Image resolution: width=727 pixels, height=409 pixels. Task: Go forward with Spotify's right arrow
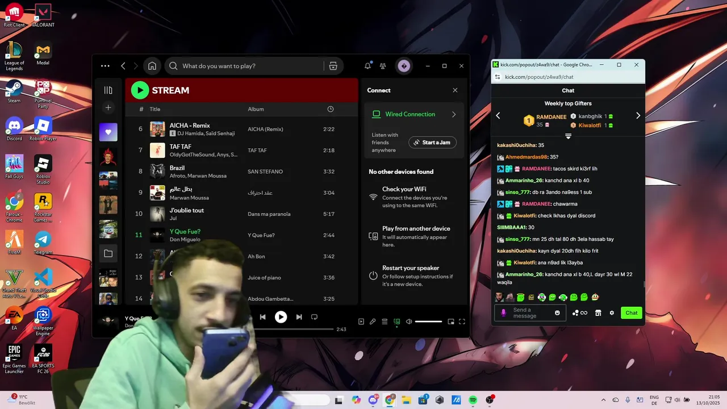(x=136, y=66)
